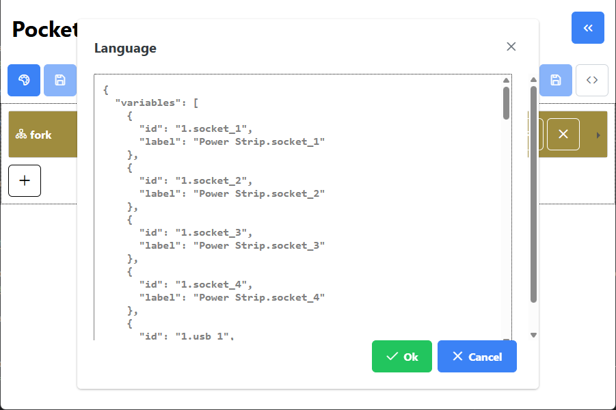Click the save icon on the right toolbar

[555, 80]
